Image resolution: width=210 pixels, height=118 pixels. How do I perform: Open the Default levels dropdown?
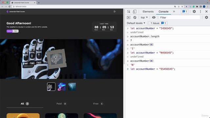[136, 23]
